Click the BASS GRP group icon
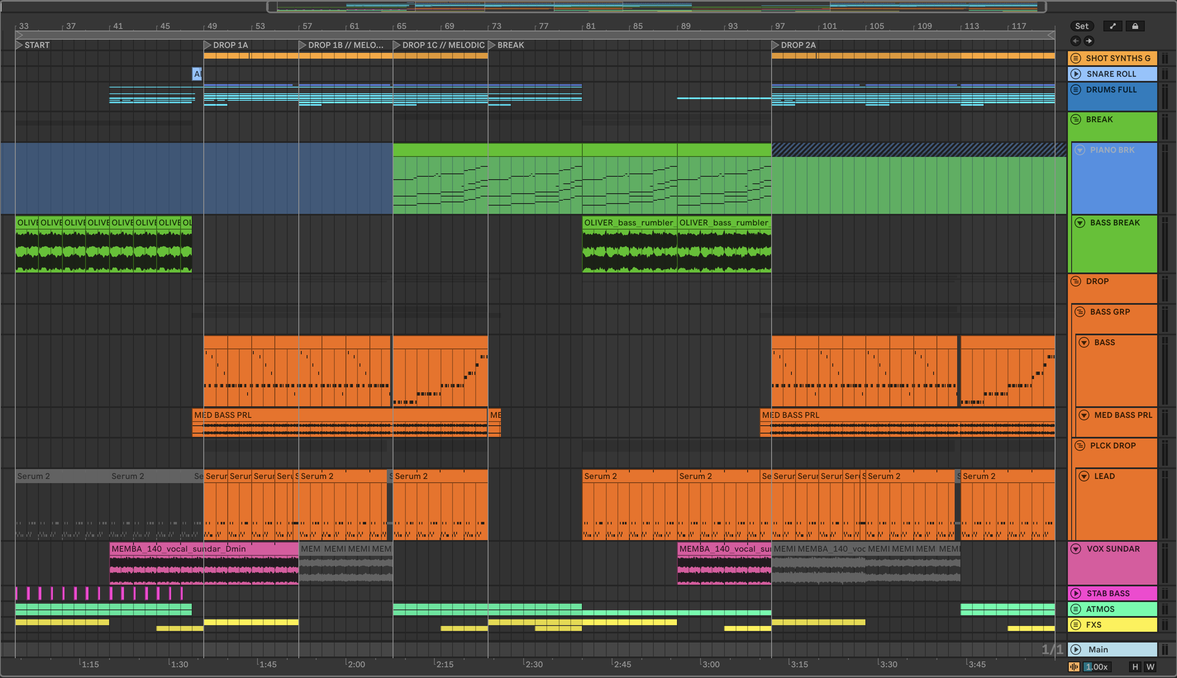The height and width of the screenshot is (678, 1177). point(1080,312)
